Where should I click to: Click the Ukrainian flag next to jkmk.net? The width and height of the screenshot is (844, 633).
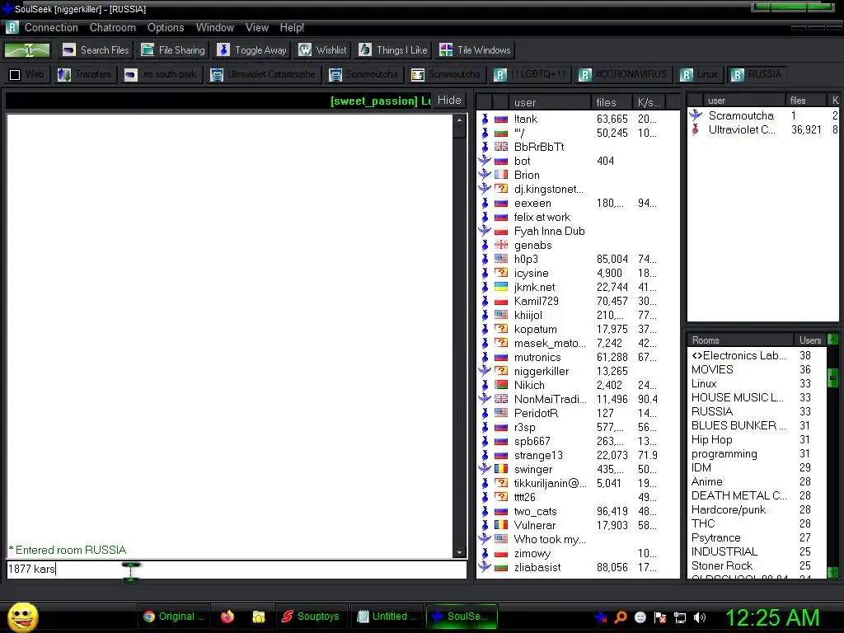tap(501, 287)
